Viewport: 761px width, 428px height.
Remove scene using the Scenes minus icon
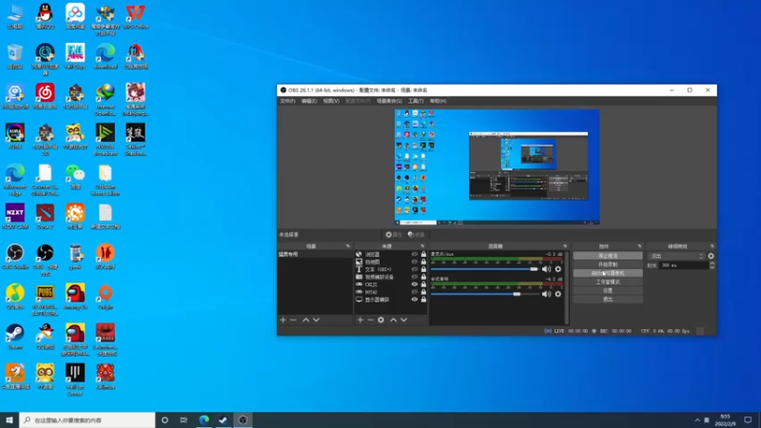tap(293, 320)
